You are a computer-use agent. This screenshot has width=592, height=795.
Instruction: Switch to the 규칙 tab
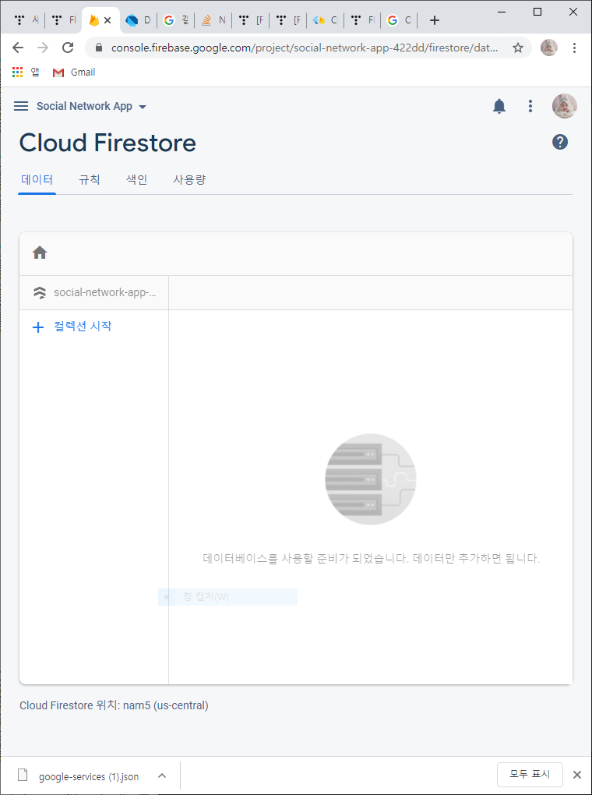click(x=90, y=179)
